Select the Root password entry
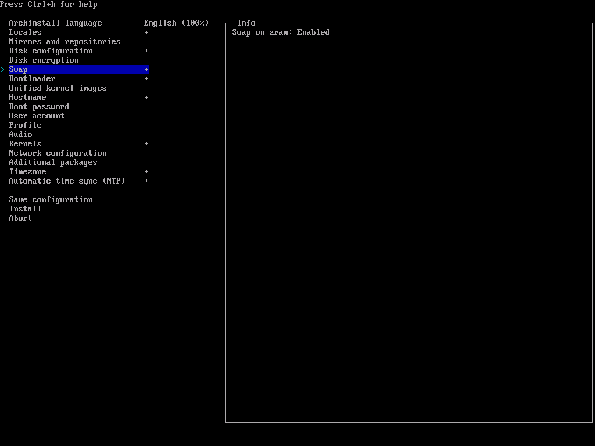 (39, 107)
